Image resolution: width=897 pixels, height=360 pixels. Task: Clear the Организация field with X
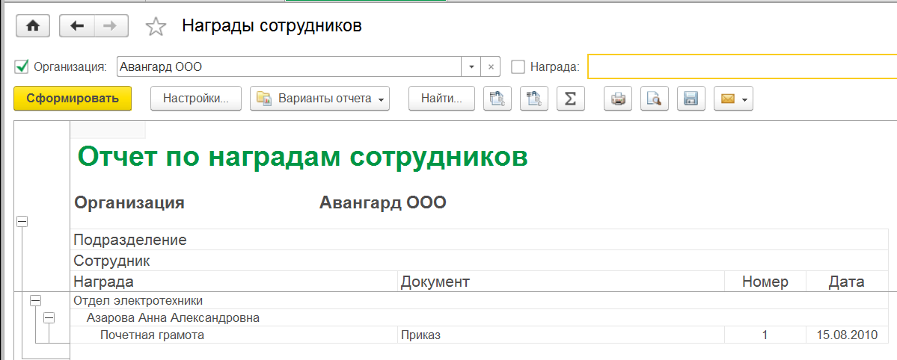(x=490, y=67)
